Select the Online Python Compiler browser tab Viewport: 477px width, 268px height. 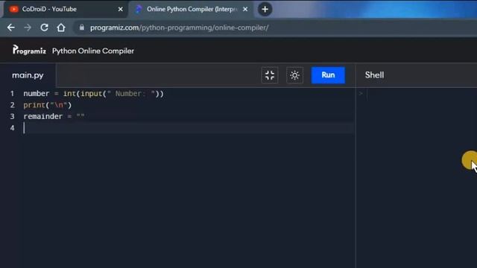click(192, 9)
